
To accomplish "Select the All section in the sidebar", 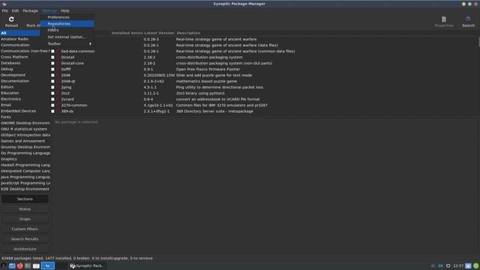I will pos(20,33).
